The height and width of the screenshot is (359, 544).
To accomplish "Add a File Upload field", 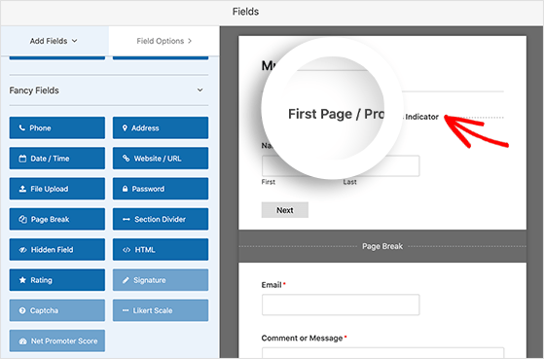I will click(56, 189).
